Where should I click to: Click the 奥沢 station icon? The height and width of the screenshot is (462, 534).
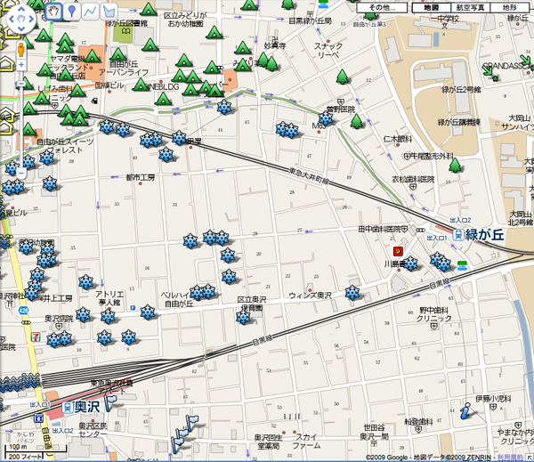[x=65, y=406]
